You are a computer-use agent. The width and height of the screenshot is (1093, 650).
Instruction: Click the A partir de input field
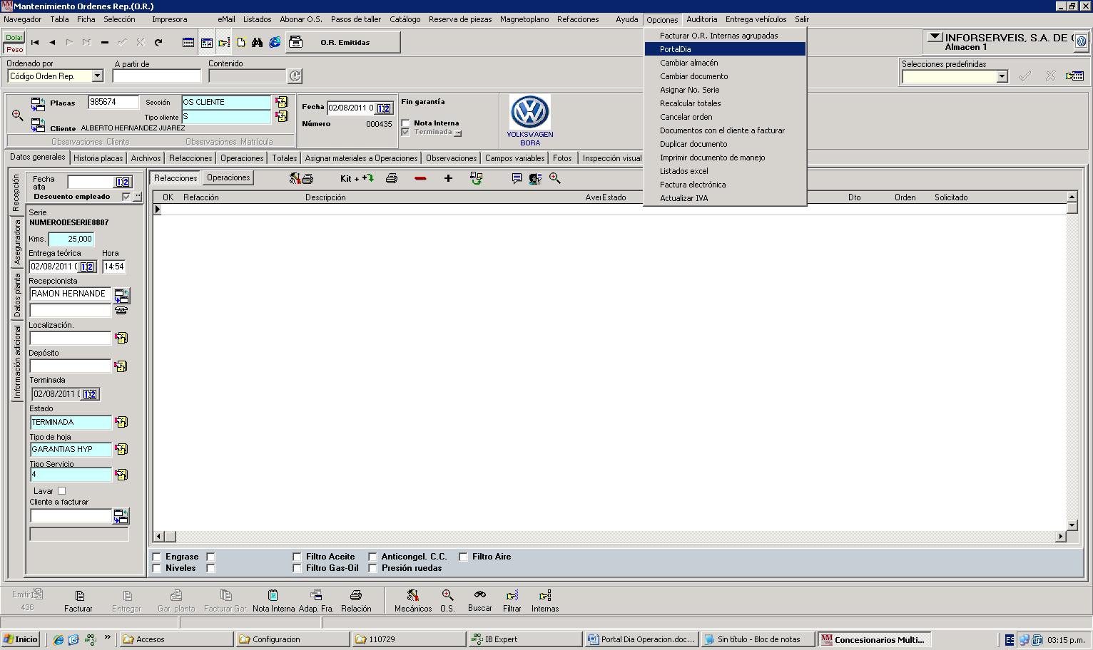[157, 76]
